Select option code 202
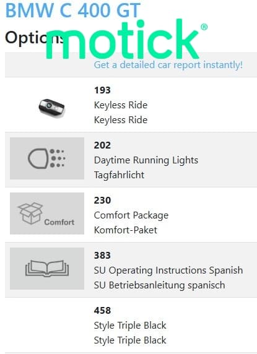Viewport: 257px width, 354px height. 102,145
